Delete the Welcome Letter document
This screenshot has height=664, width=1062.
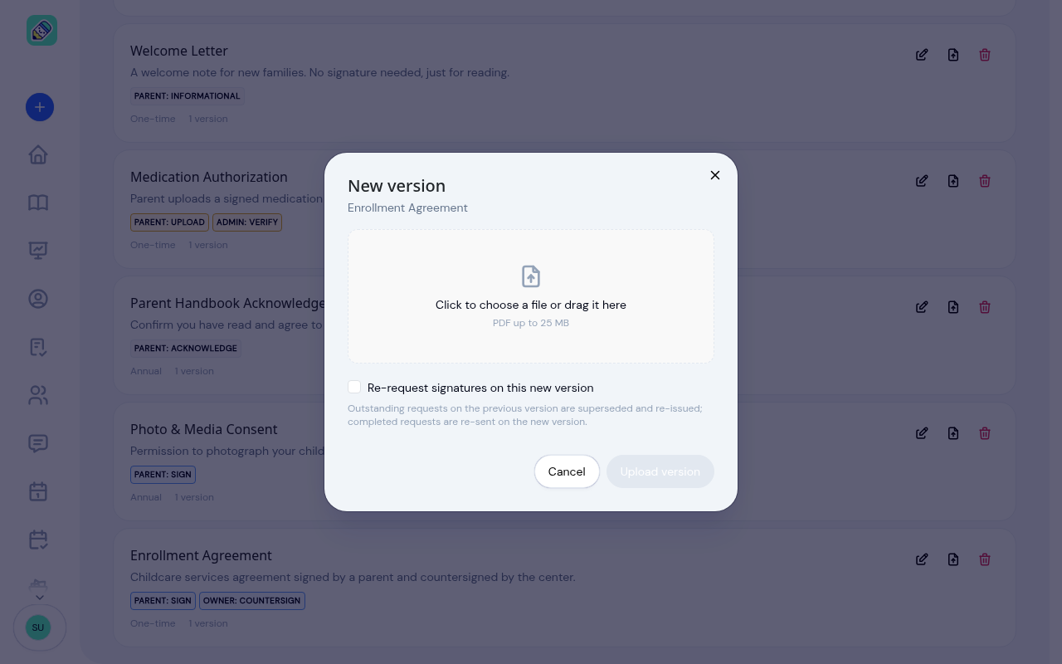(x=985, y=55)
